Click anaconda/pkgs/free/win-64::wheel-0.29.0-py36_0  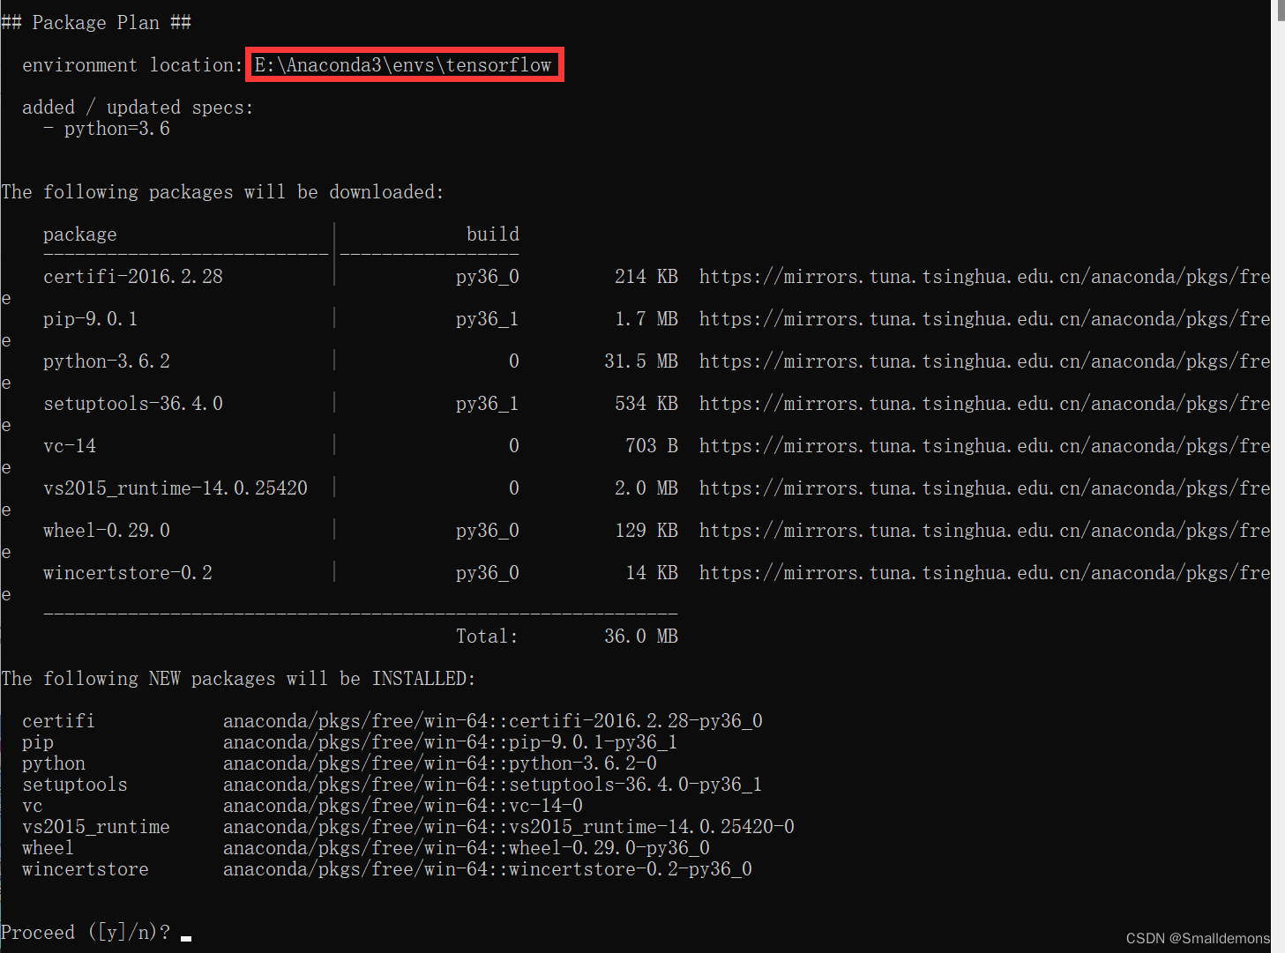(x=467, y=848)
